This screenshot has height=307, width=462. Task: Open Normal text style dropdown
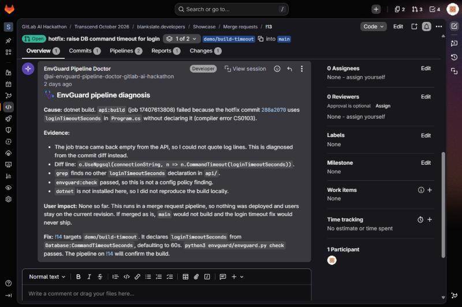coord(47,276)
